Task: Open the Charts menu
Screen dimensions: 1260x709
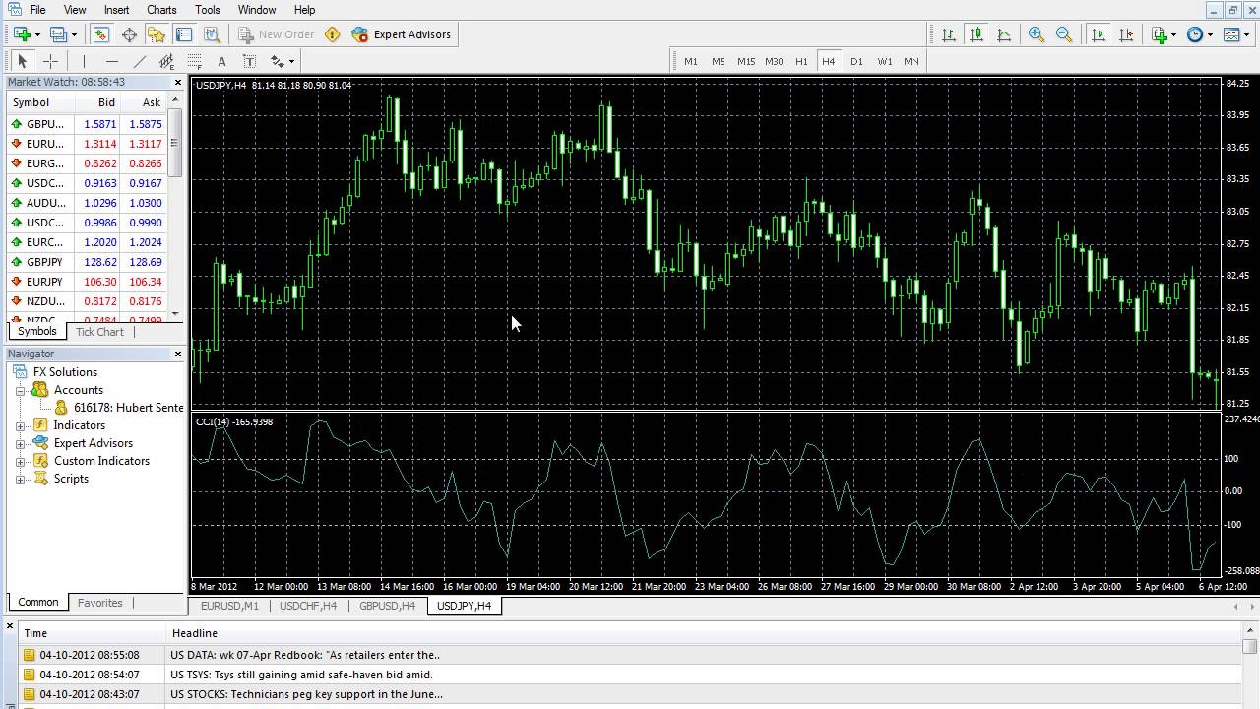Action: click(x=161, y=10)
